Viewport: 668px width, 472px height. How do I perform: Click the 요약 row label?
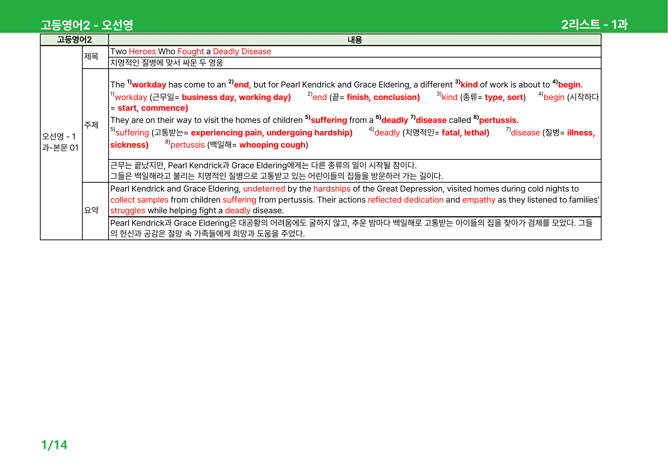91,210
